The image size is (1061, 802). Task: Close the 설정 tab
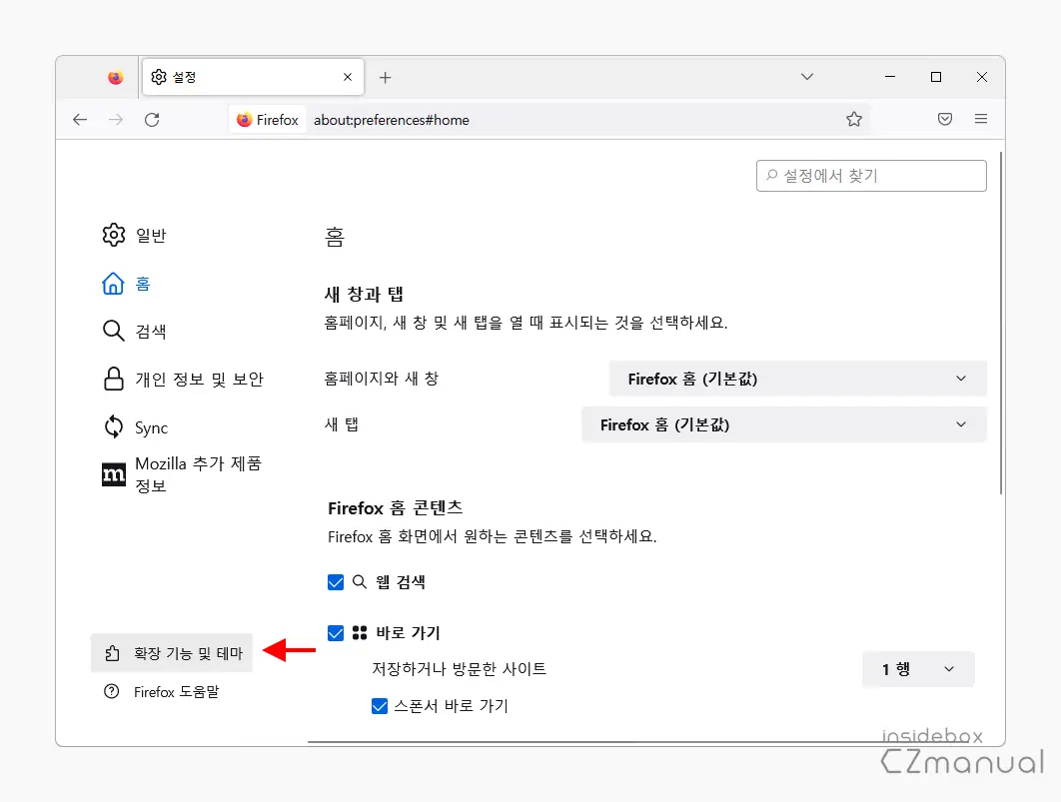point(348,77)
